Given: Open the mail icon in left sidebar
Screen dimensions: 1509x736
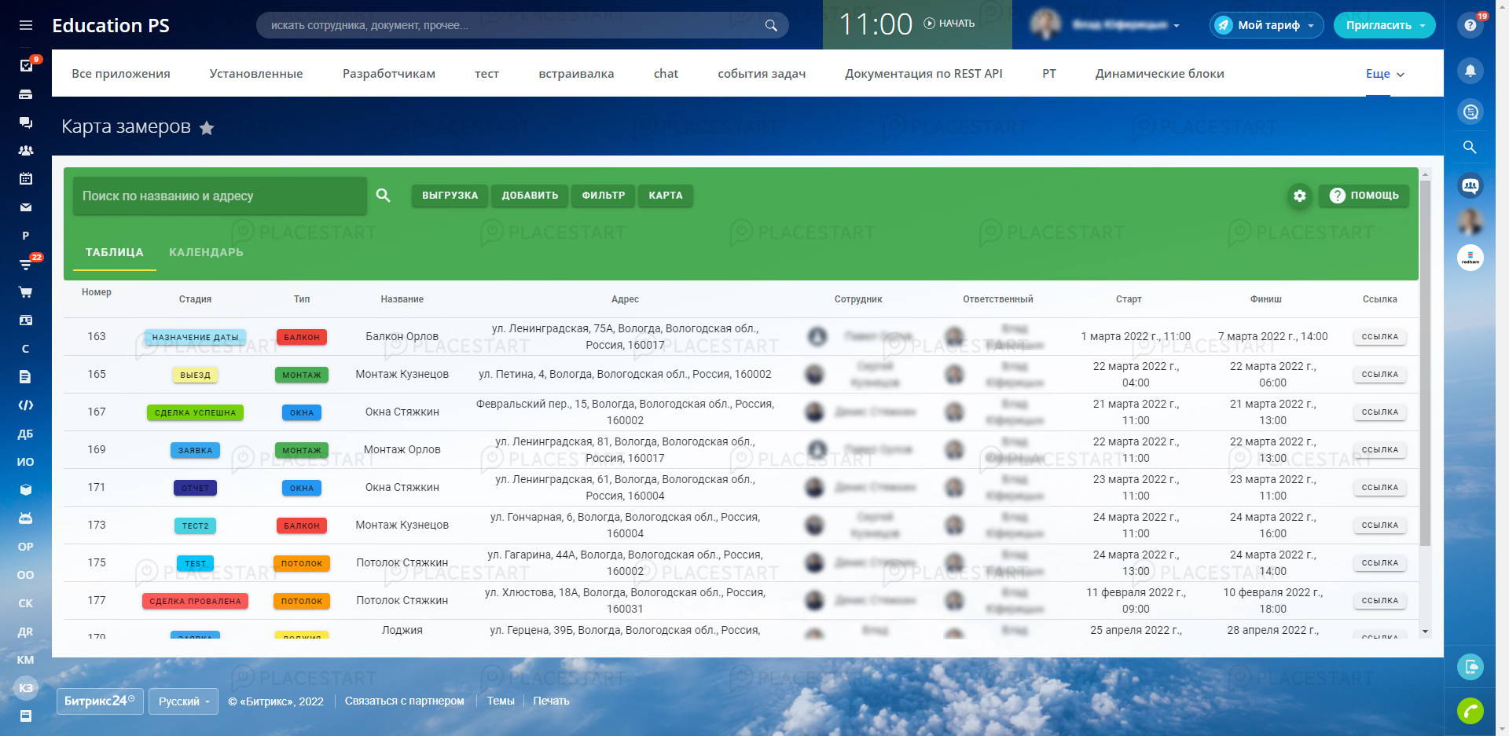Looking at the screenshot, I should [26, 207].
